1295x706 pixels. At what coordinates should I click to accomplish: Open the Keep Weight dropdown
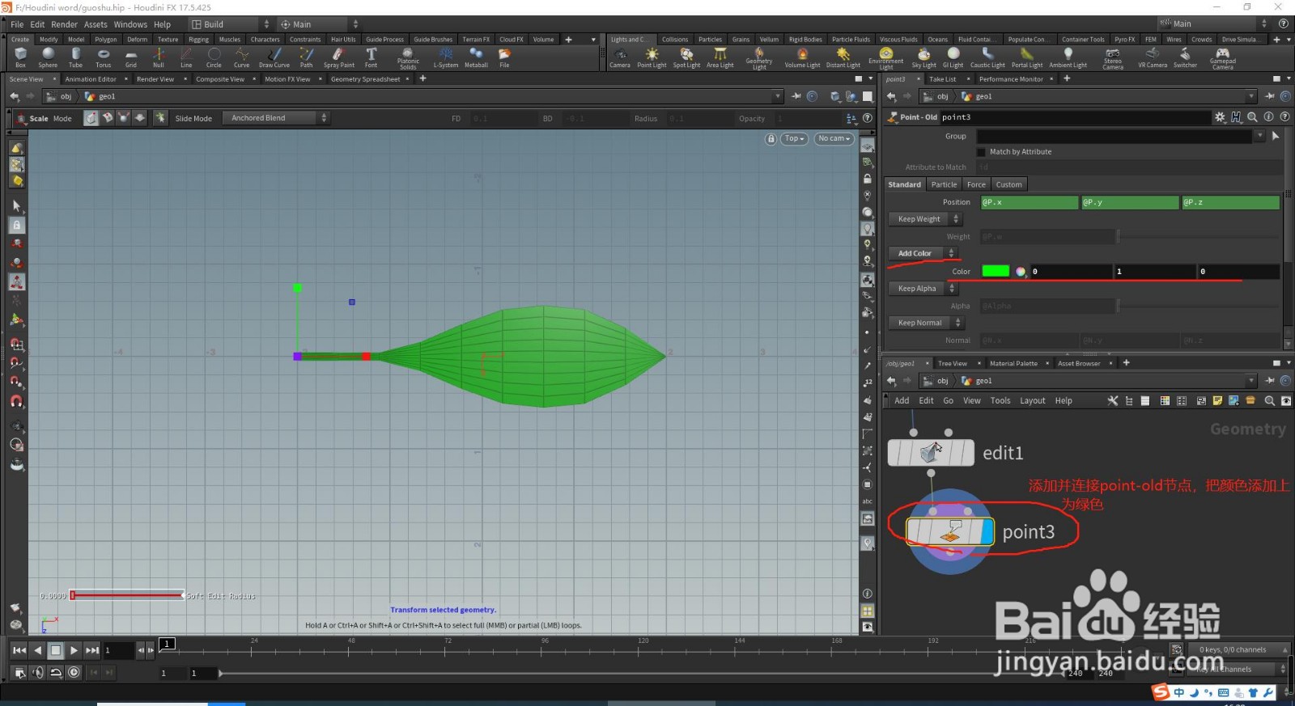(x=924, y=219)
